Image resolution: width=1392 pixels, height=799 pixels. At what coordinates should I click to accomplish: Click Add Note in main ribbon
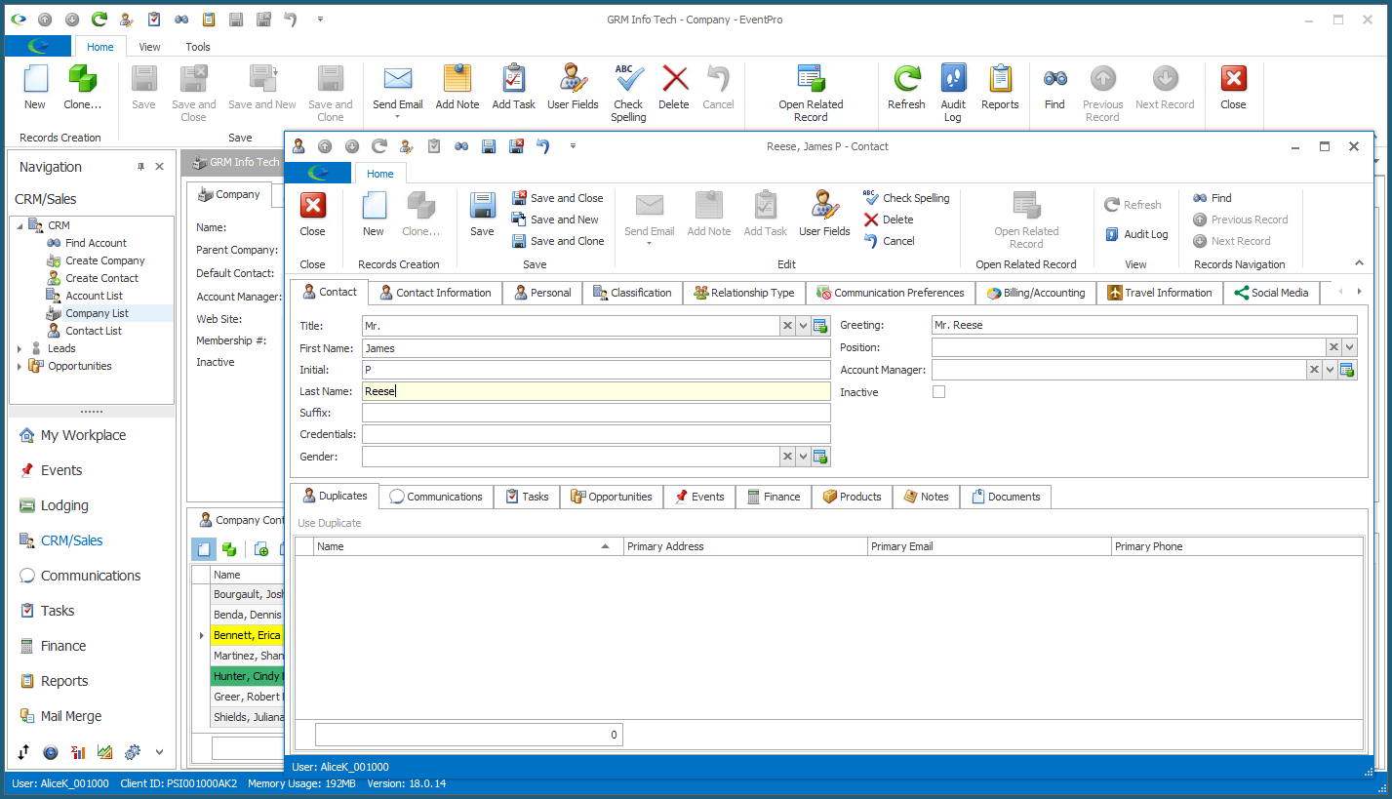(457, 88)
